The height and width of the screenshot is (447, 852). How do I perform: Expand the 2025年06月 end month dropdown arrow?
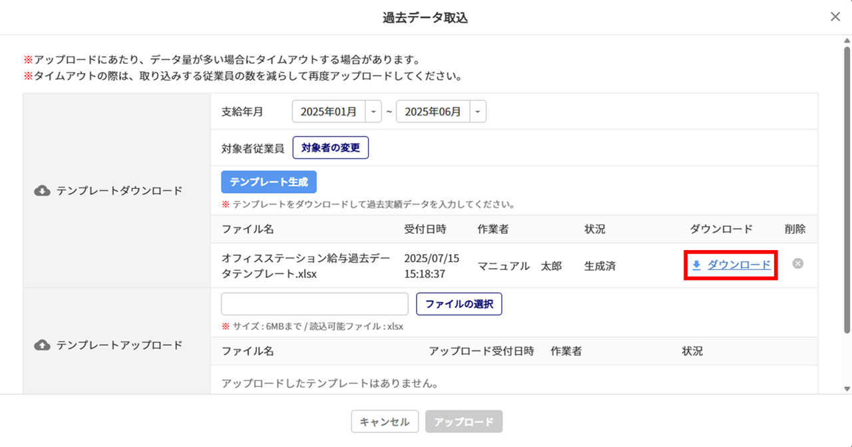pos(478,112)
